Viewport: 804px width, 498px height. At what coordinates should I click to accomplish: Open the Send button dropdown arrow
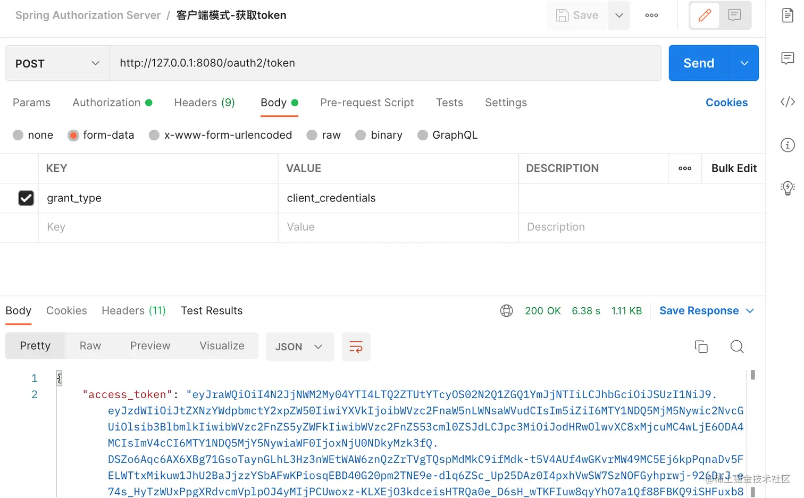744,63
